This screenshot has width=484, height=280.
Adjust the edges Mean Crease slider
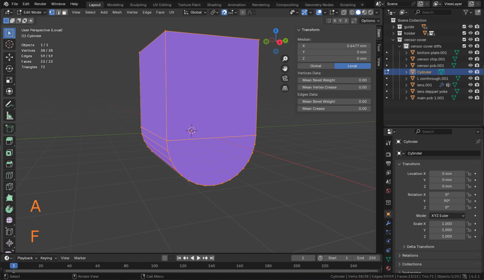pos(334,109)
